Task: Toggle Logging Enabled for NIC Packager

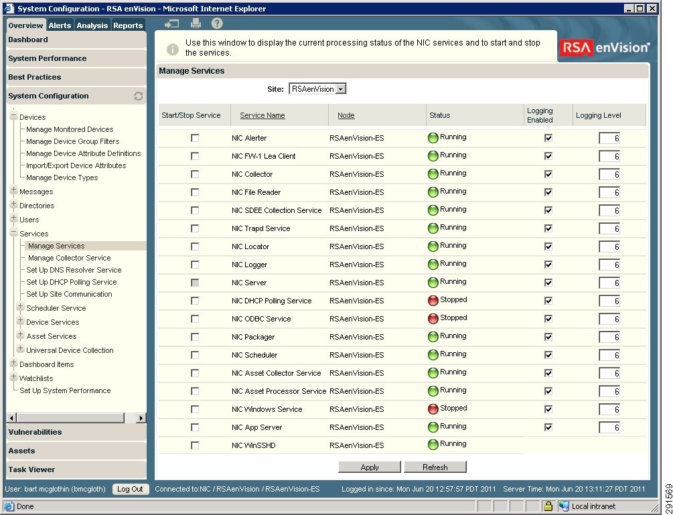Action: tap(548, 337)
